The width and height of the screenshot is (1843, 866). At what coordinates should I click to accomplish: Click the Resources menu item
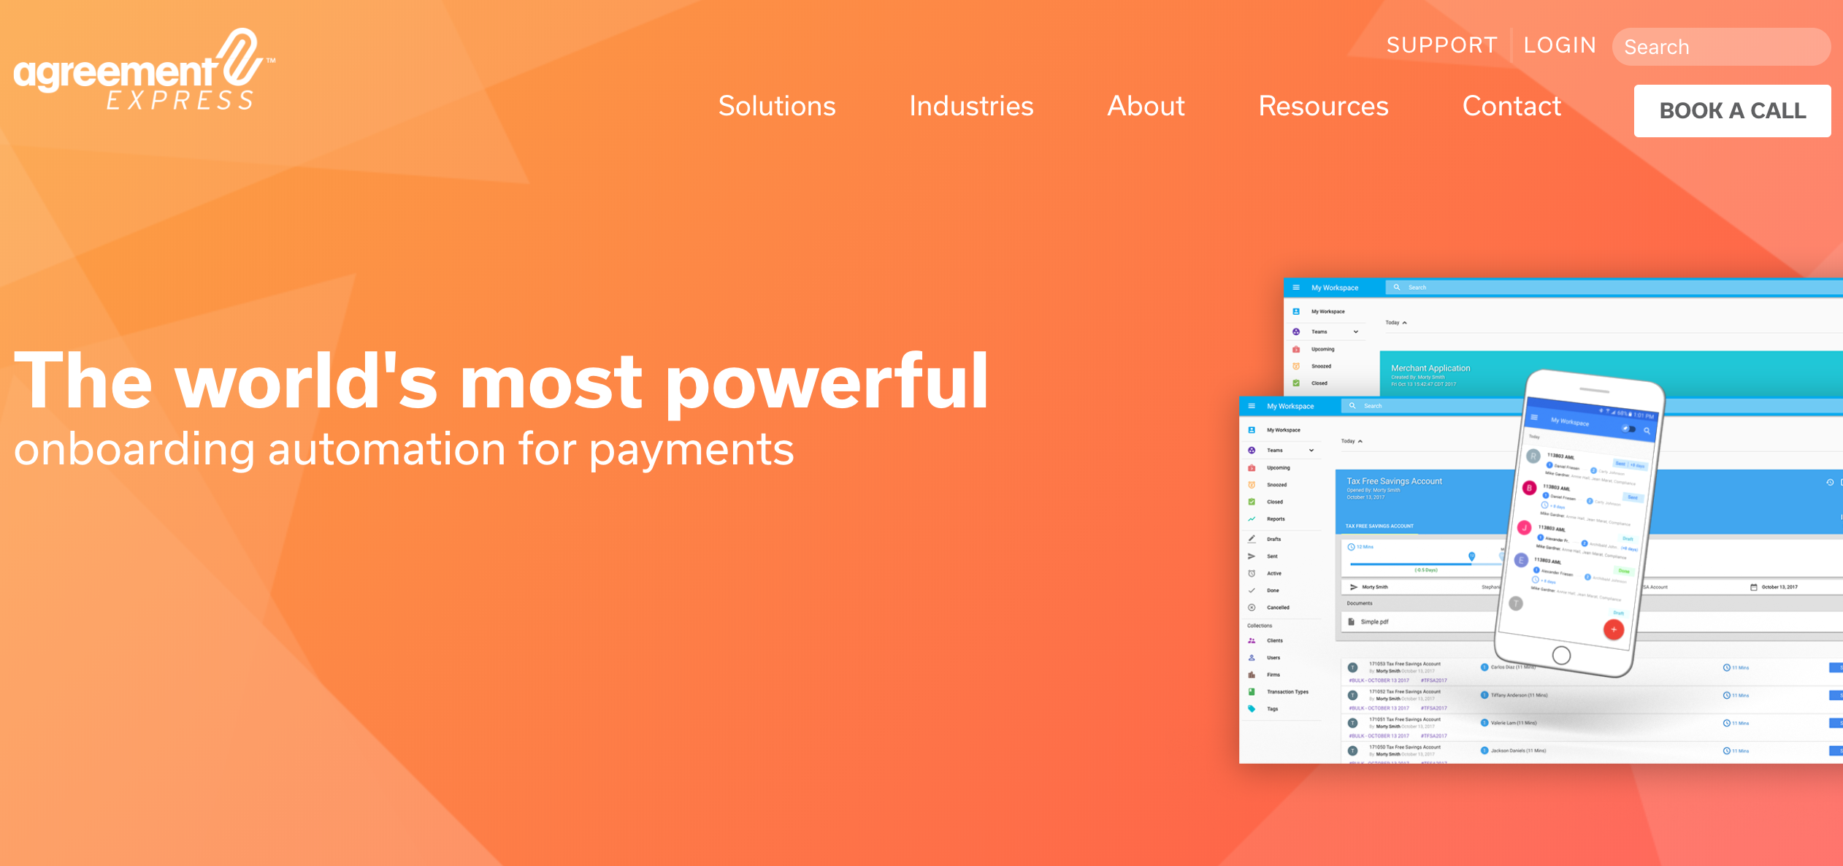tap(1325, 107)
